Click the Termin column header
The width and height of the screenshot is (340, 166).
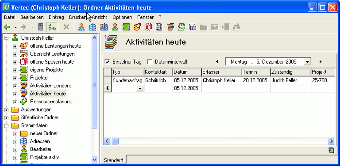point(256,72)
